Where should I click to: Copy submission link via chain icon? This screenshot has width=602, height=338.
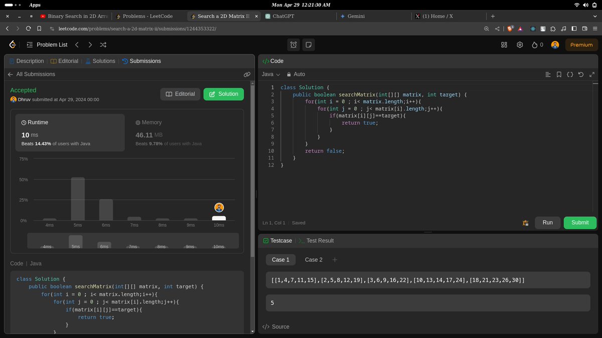(247, 74)
